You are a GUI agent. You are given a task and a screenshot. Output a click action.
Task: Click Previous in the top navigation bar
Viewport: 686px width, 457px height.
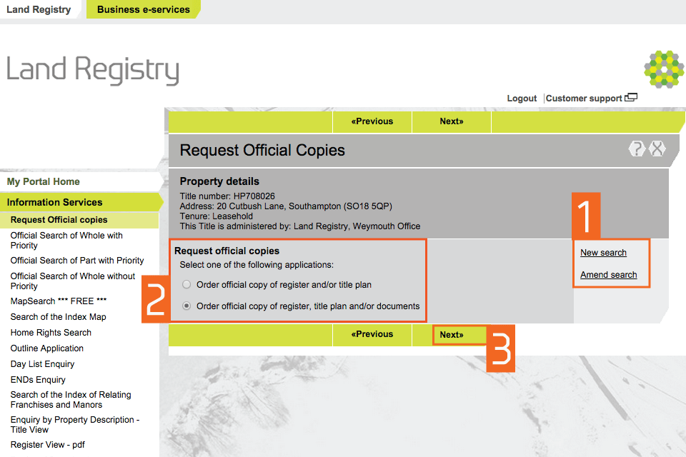pyautogui.click(x=372, y=121)
